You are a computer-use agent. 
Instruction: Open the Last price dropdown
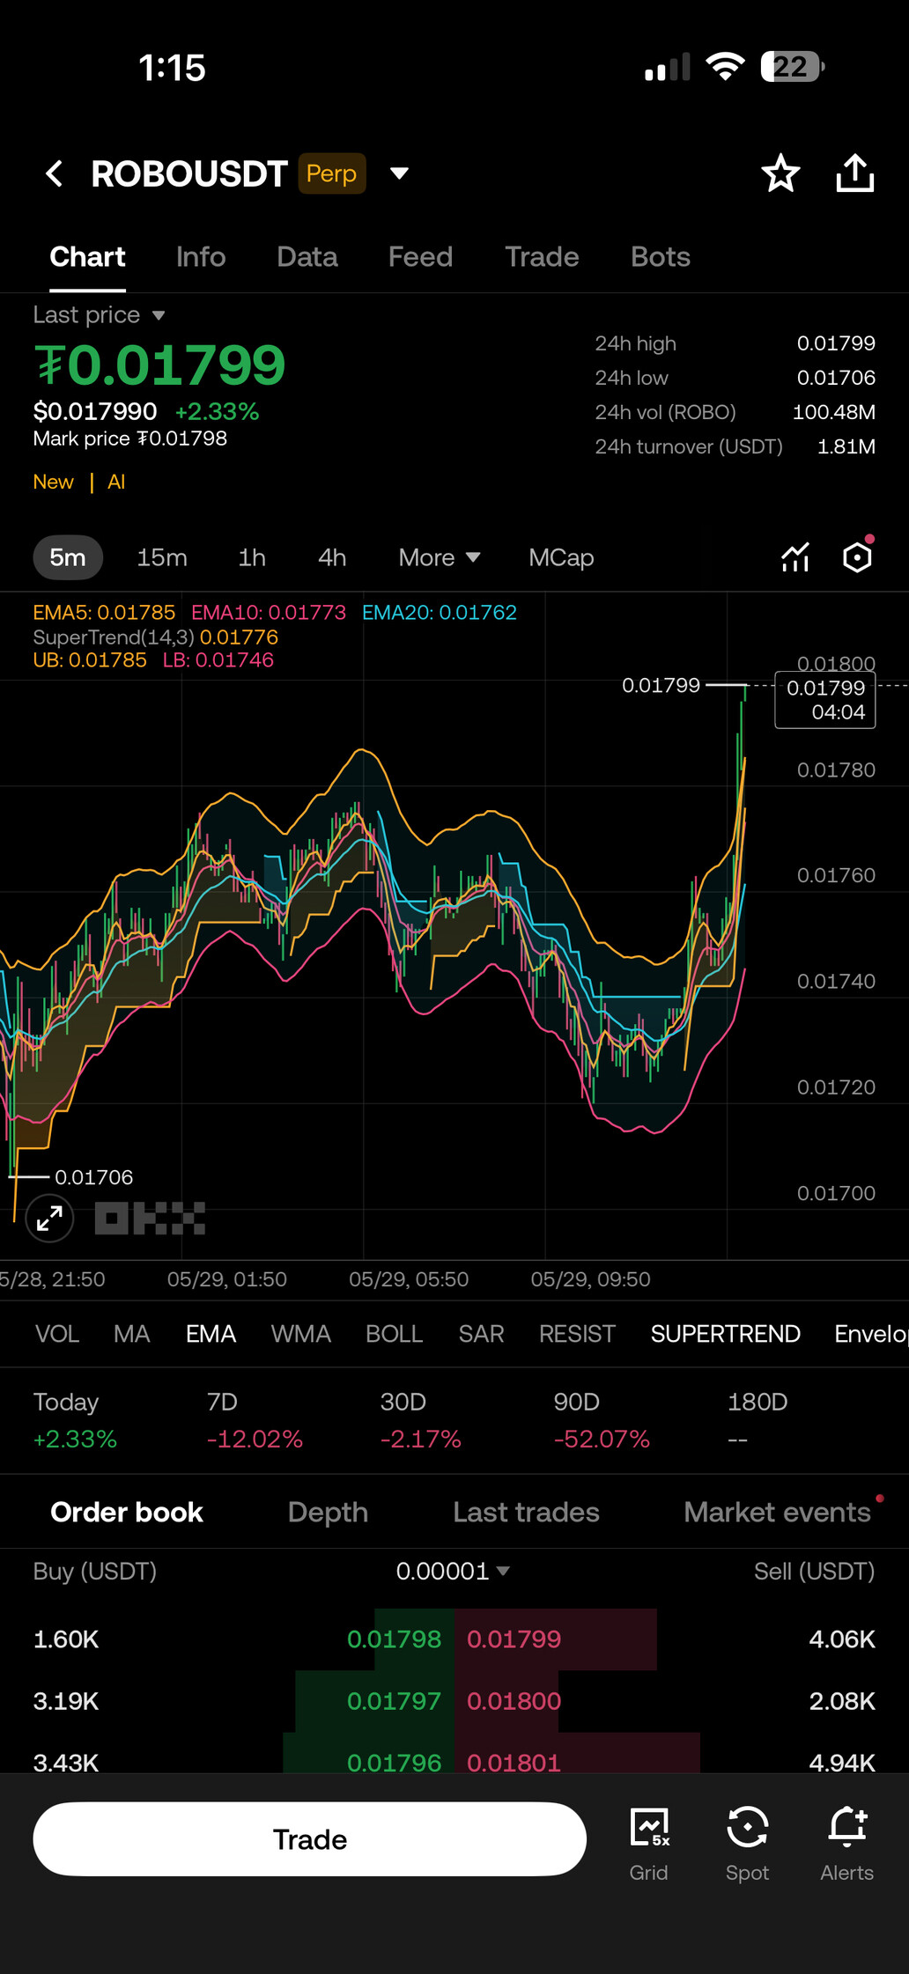pos(99,315)
